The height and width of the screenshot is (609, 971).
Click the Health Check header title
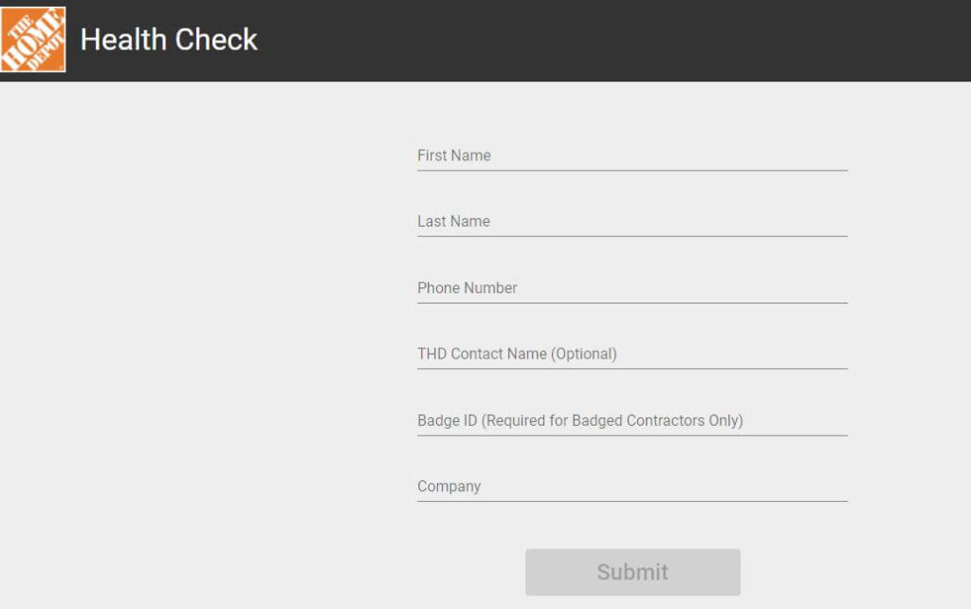pos(169,40)
